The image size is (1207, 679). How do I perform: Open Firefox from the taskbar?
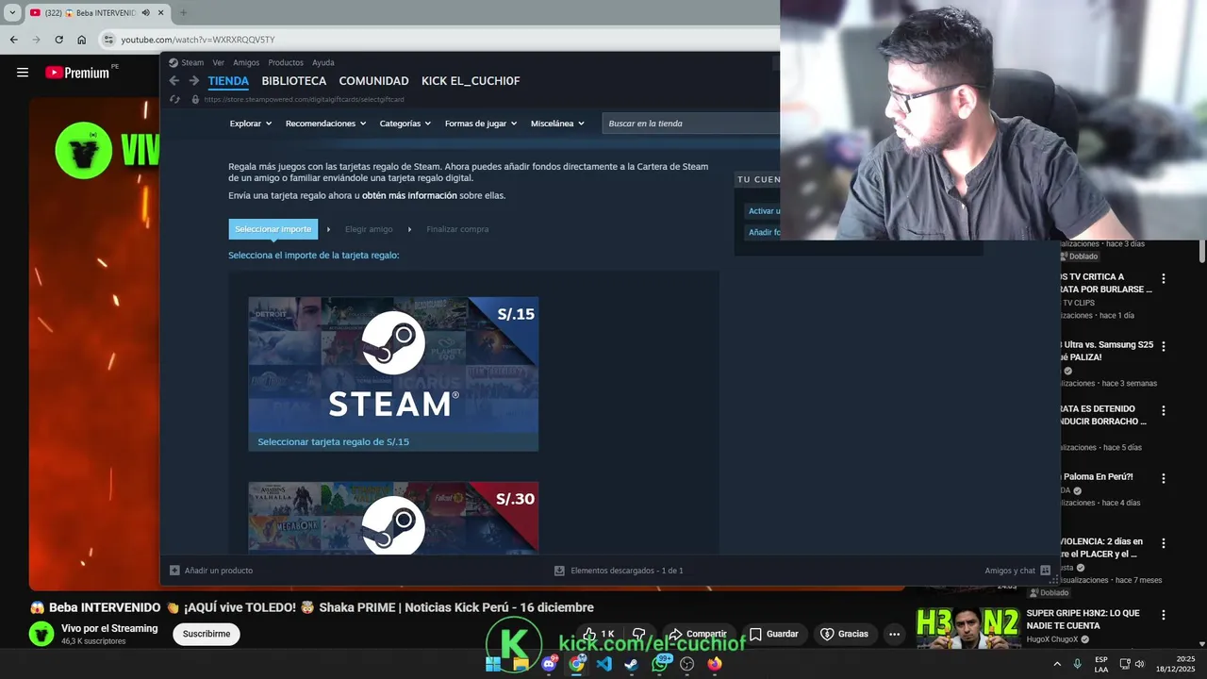(715, 664)
